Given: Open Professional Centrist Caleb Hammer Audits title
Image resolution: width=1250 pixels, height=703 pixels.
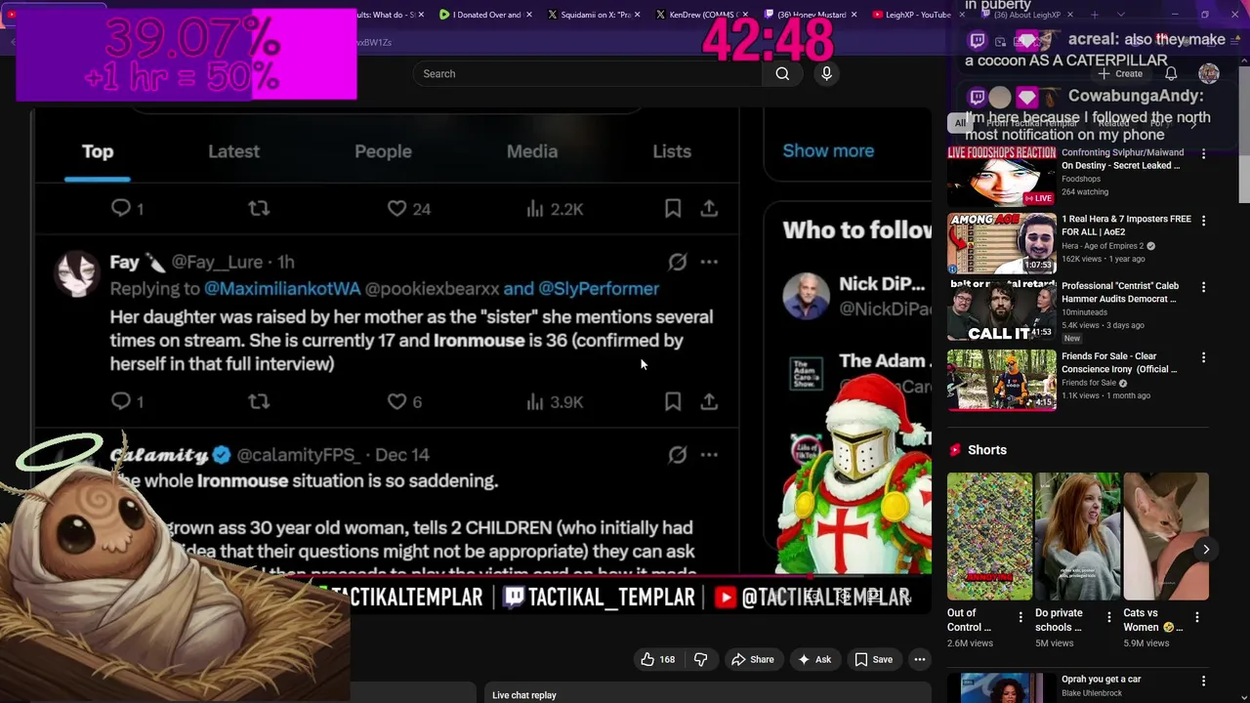Looking at the screenshot, I should point(1121,292).
